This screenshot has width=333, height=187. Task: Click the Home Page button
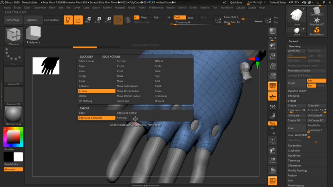[12, 20]
